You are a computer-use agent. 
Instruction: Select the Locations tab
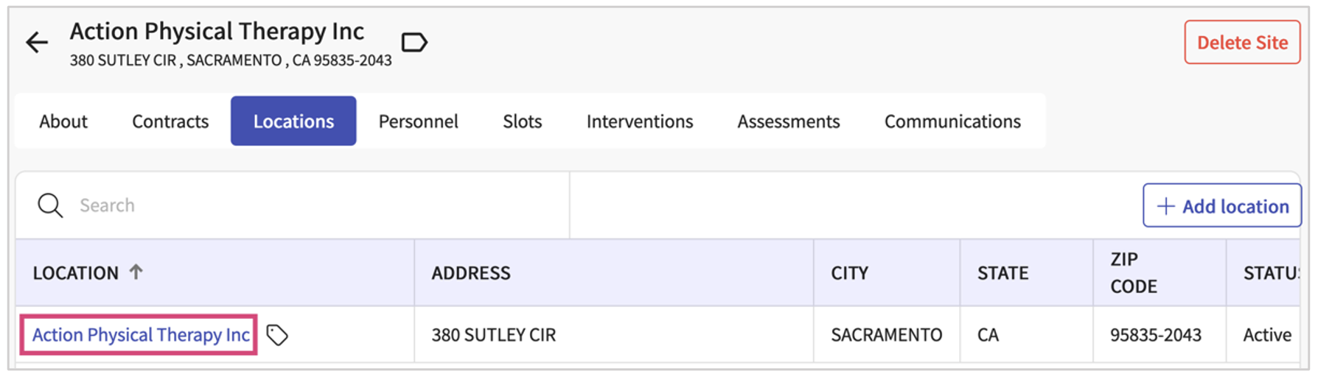pos(293,121)
